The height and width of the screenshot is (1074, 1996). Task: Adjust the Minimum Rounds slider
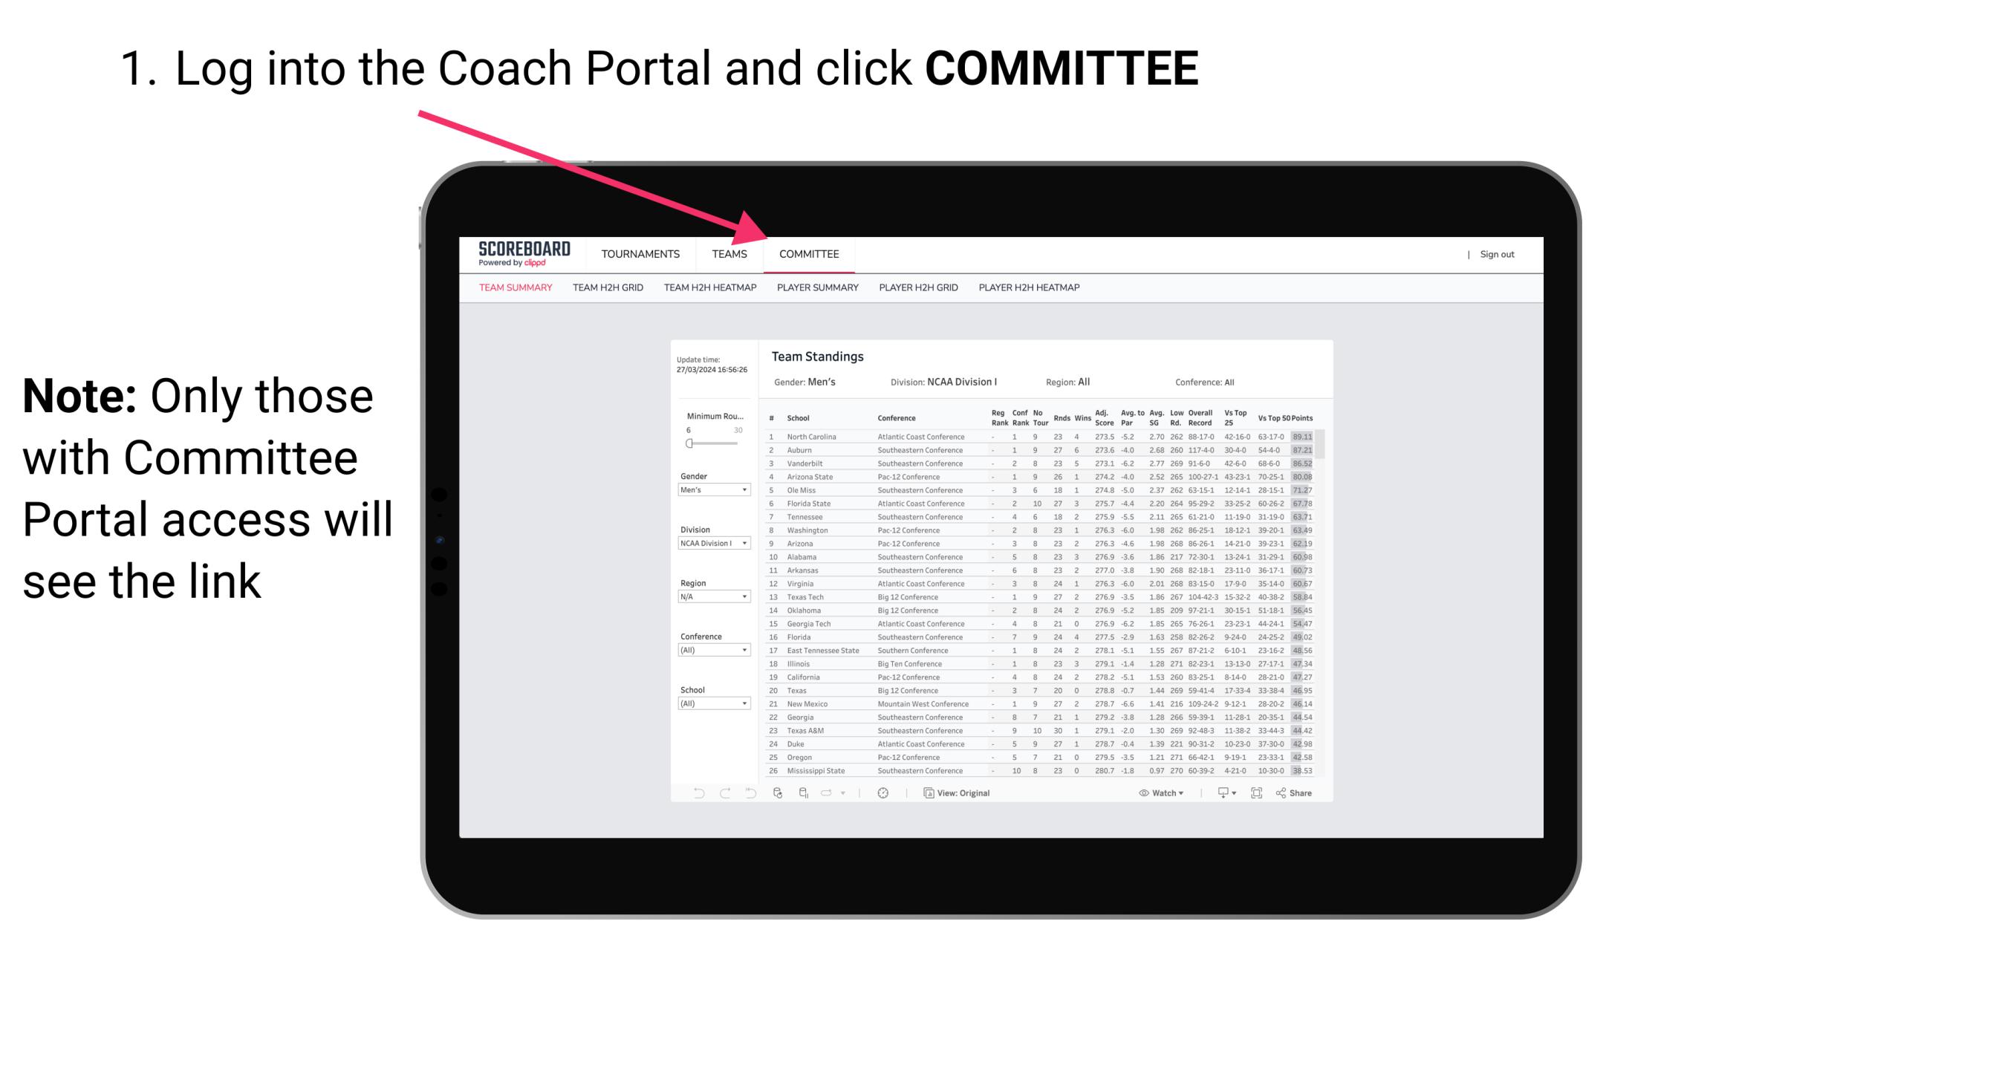[689, 443]
